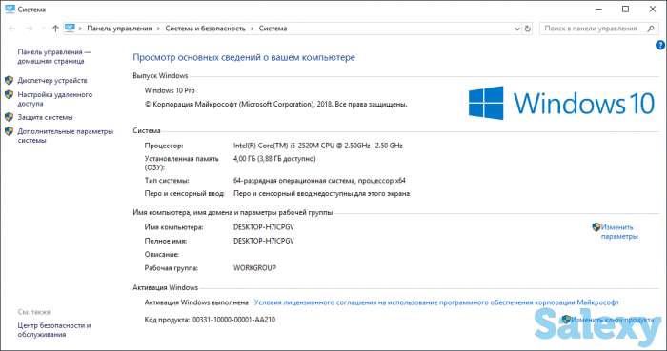This screenshot has height=351, width=667.
Task: Go up one level with up arrow
Action: (55, 29)
